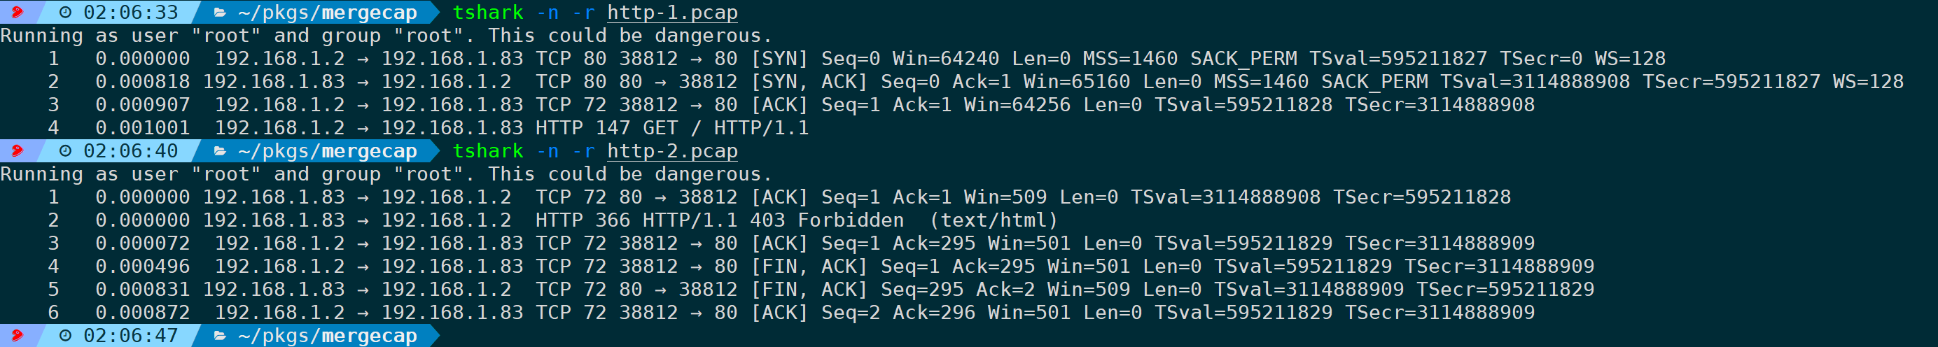This screenshot has height=347, width=1938.
Task: Click the first tshark command word
Action: (487, 13)
